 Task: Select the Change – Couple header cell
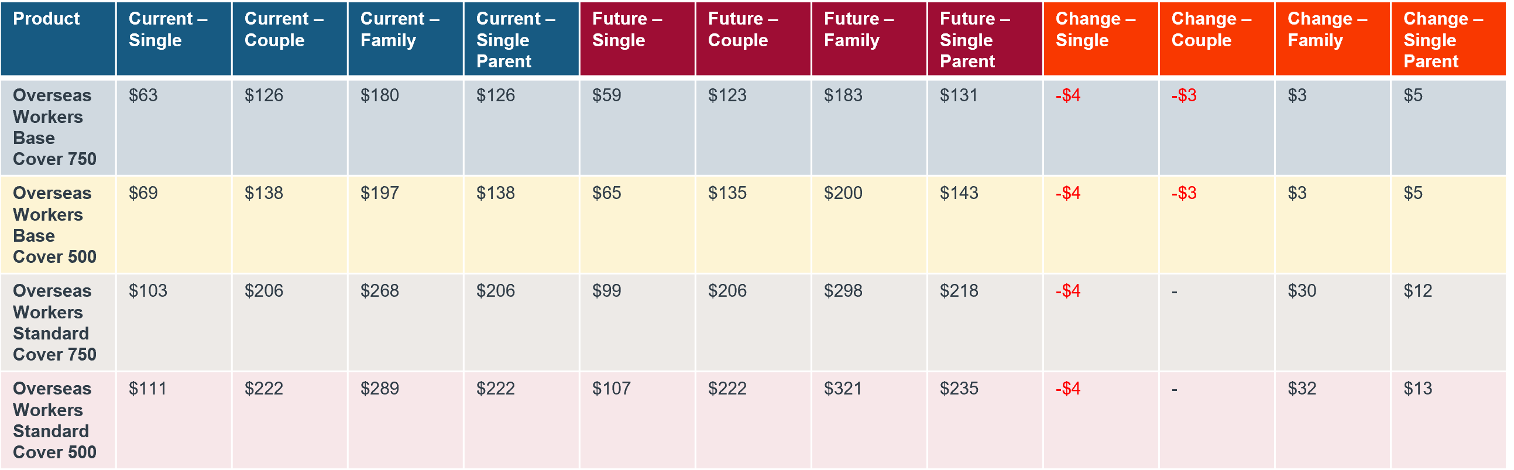click(x=1211, y=29)
